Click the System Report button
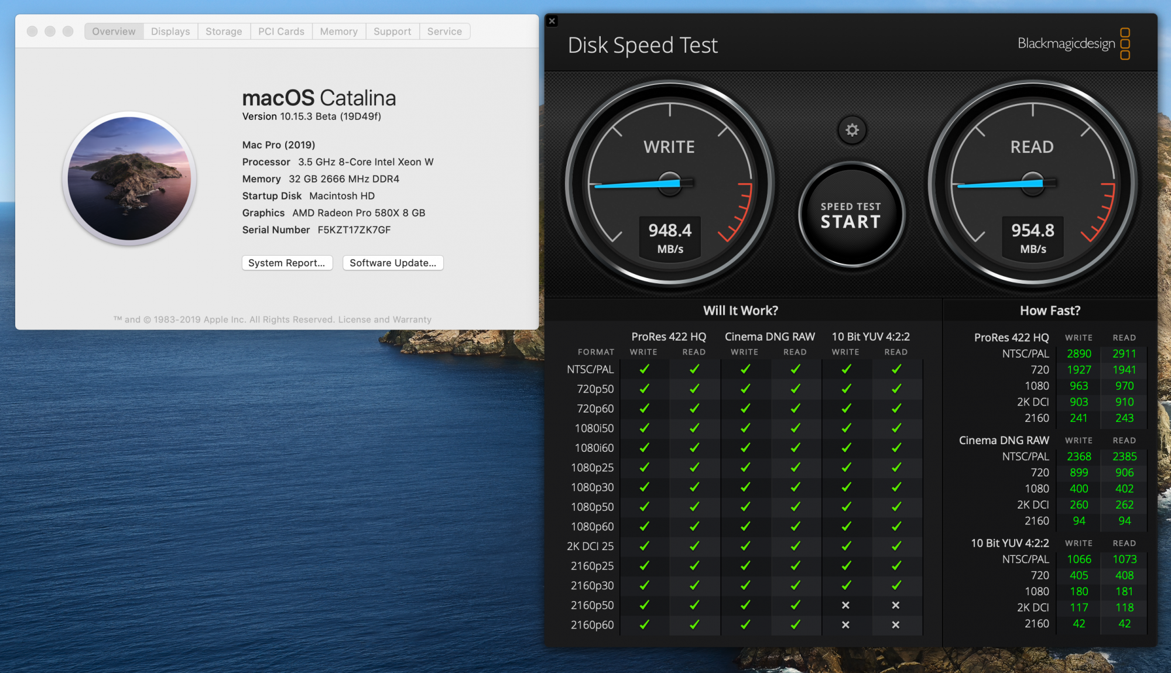 pos(286,263)
